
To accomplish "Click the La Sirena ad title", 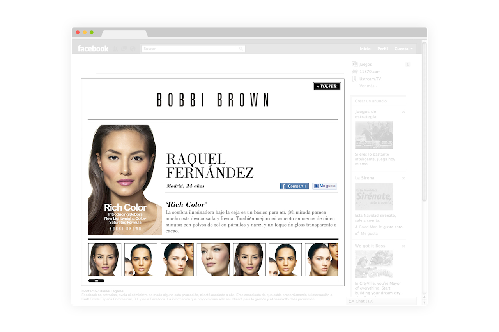I will 365,178.
